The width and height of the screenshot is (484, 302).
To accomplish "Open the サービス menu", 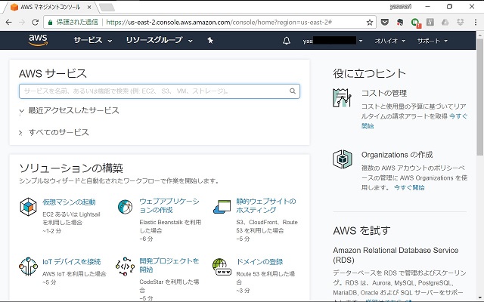I will [x=92, y=40].
